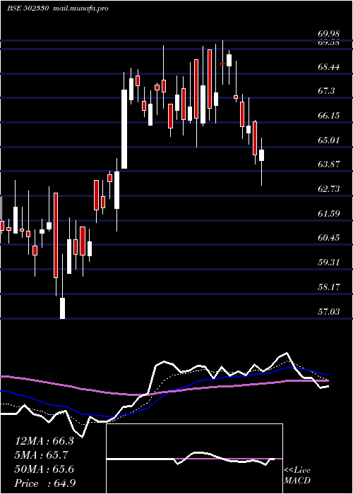This screenshot has height=494, width=353.
Task: Select the 68.44 price level label
Action: click(x=328, y=67)
